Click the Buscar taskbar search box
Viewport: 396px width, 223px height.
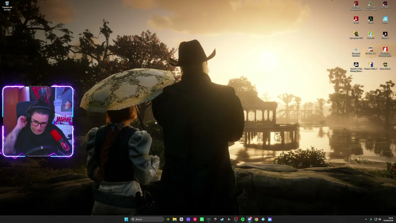[x=147, y=219]
